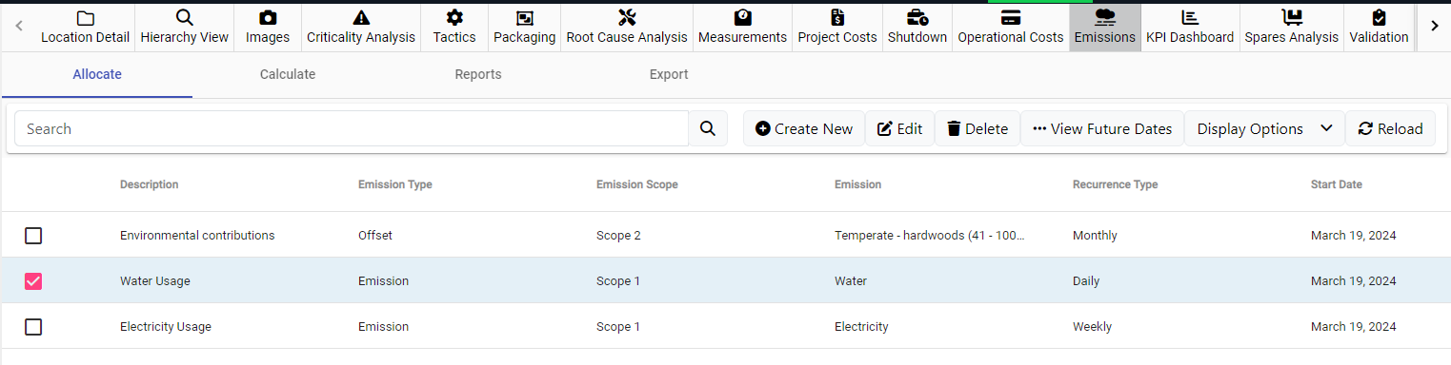The height and width of the screenshot is (365, 1451).
Task: Sort by the Description column header
Action: 149,184
